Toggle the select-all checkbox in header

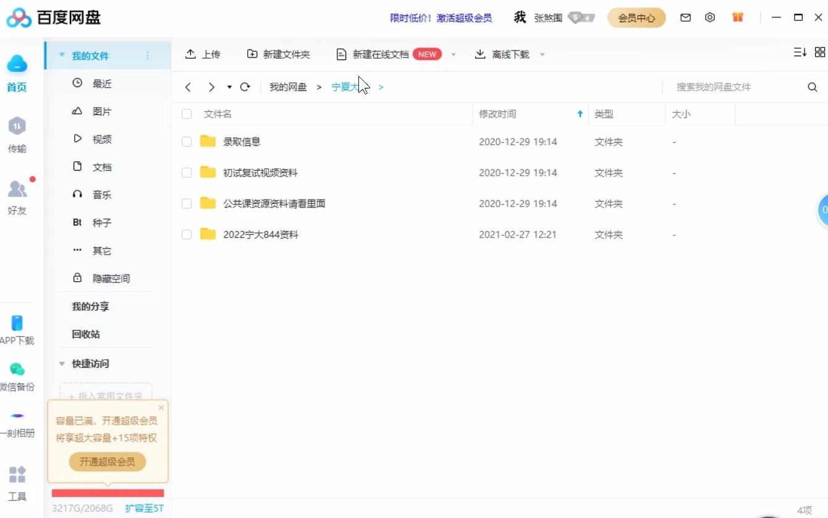click(x=187, y=114)
